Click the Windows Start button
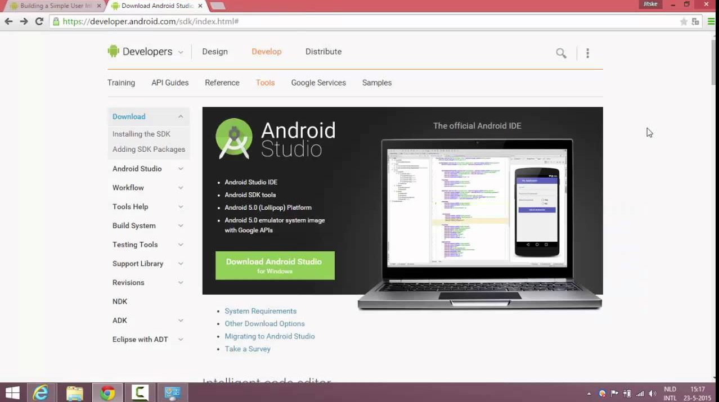The width and height of the screenshot is (719, 402). 12,392
